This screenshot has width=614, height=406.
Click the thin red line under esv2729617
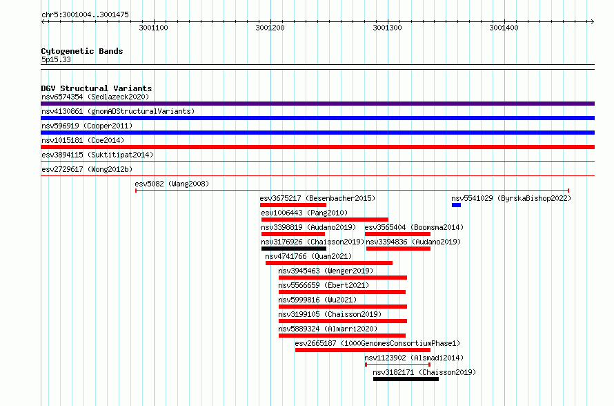pyautogui.click(x=317, y=176)
